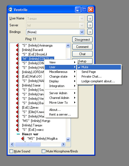Image resolution: width=129 pixels, height=166 pixels.
Task: Click the Setup button
Action: (82, 61)
